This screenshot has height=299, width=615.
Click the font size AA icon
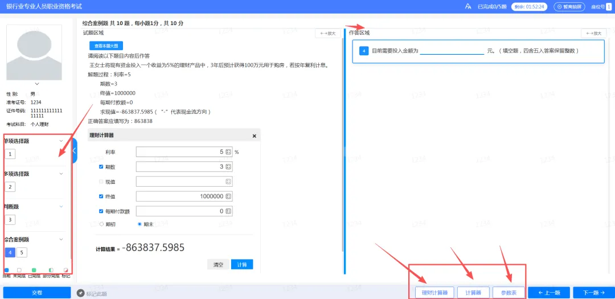468,7
